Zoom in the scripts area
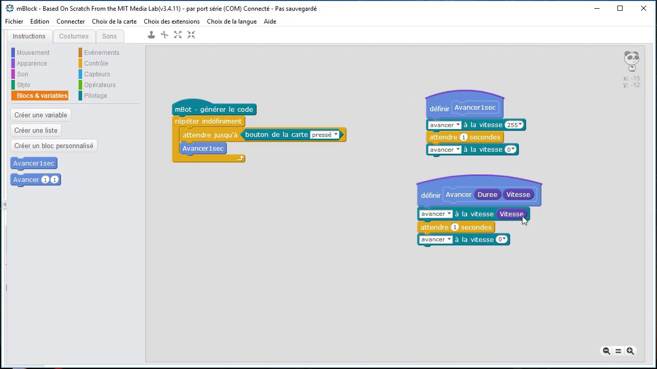This screenshot has height=369, width=657. click(630, 351)
